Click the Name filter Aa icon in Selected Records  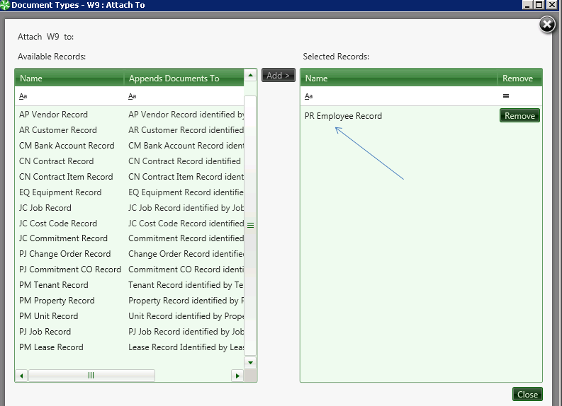[308, 96]
